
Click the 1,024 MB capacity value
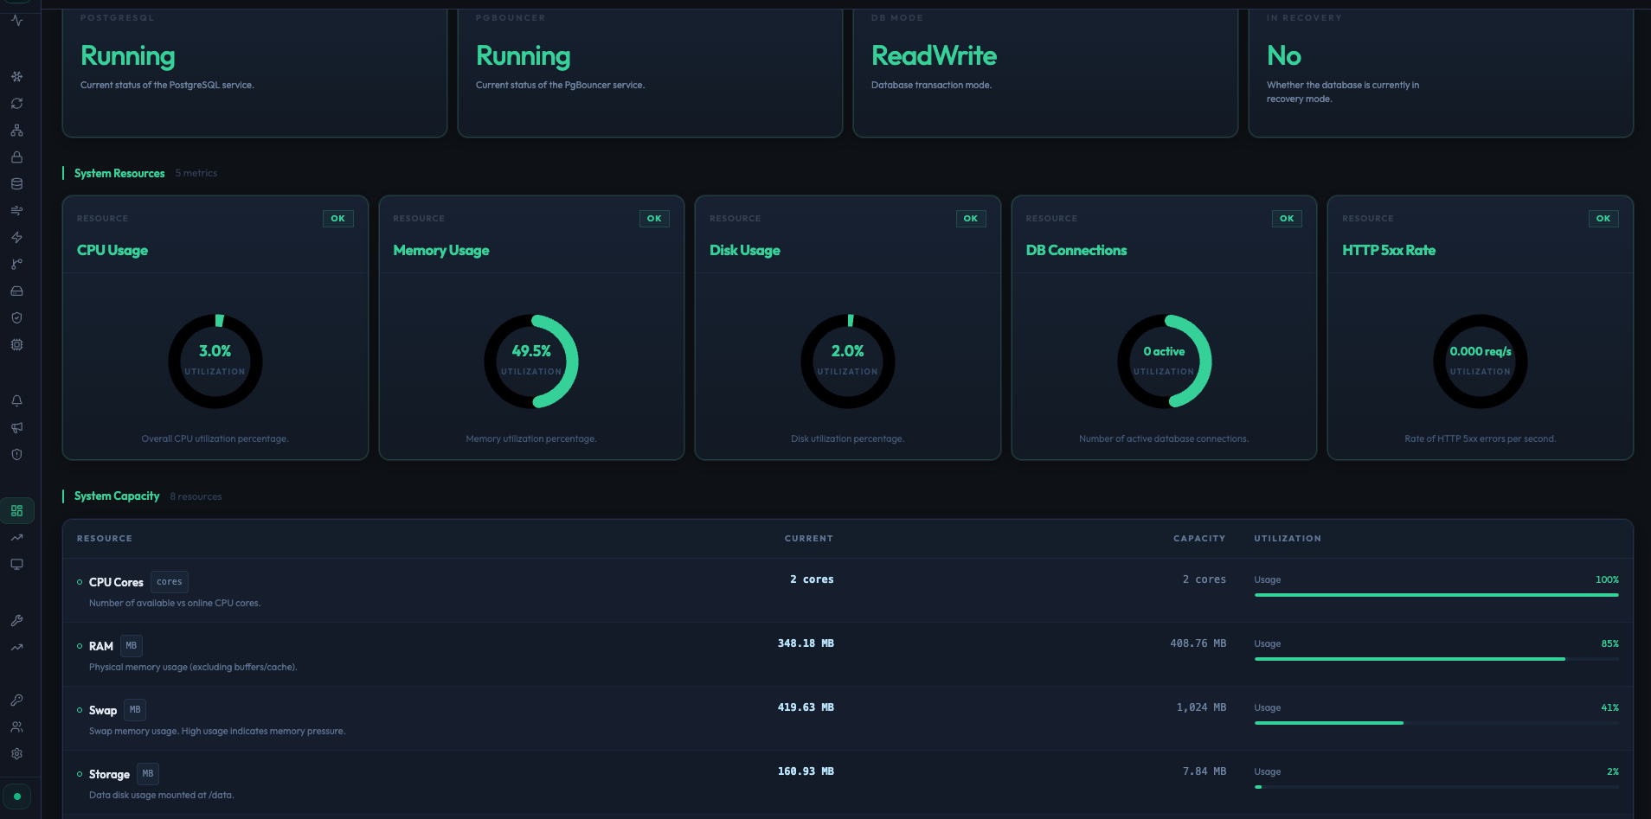(1201, 707)
